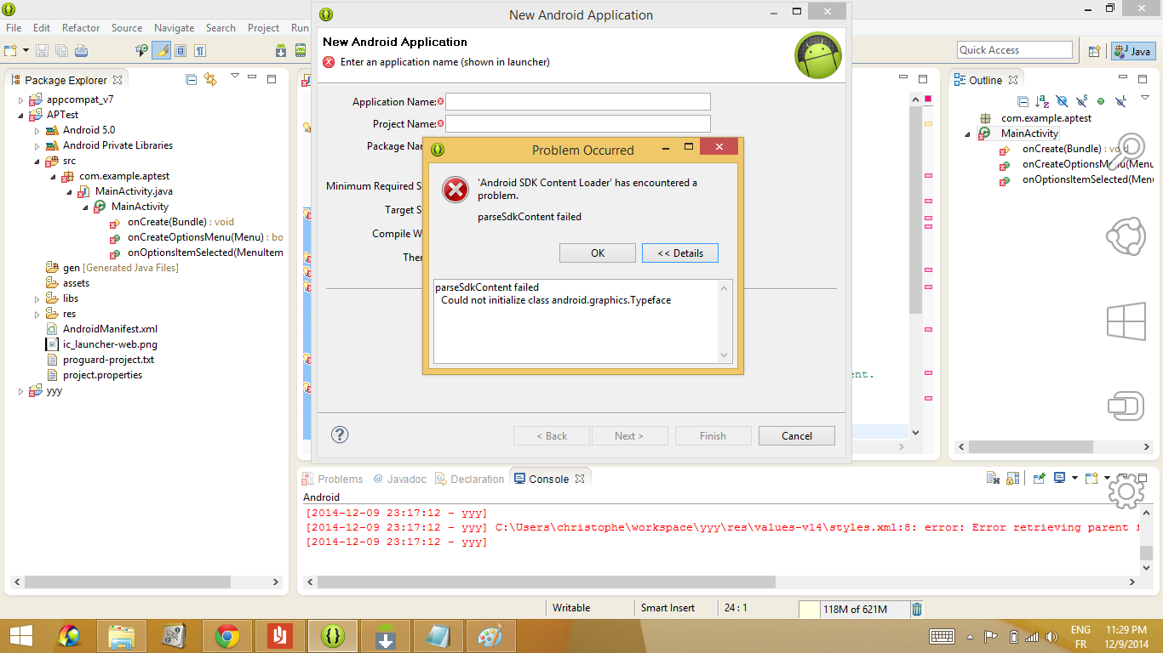Toggle Hide Fields in Outline view

[1062, 101]
